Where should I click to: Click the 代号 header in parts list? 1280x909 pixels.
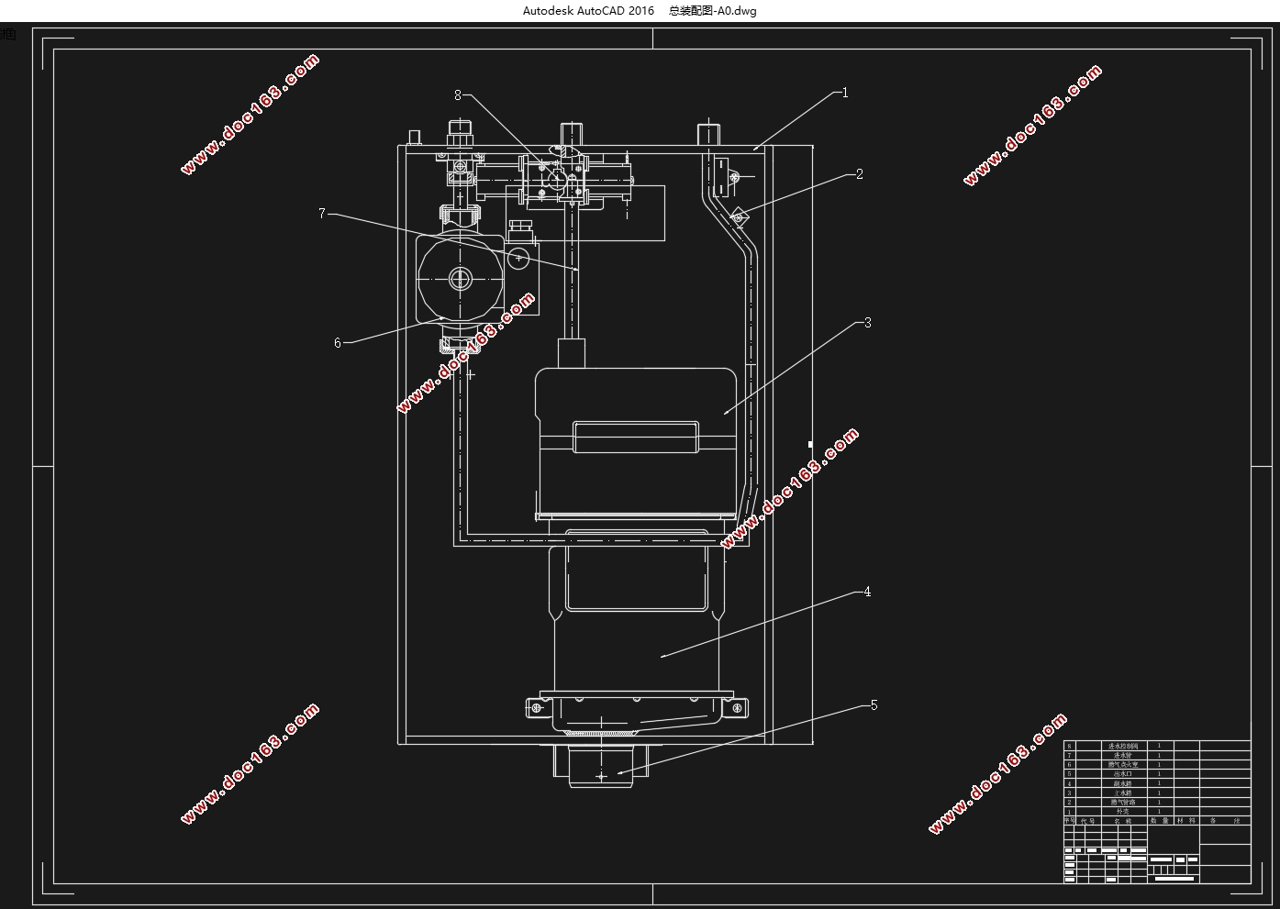pos(1087,821)
